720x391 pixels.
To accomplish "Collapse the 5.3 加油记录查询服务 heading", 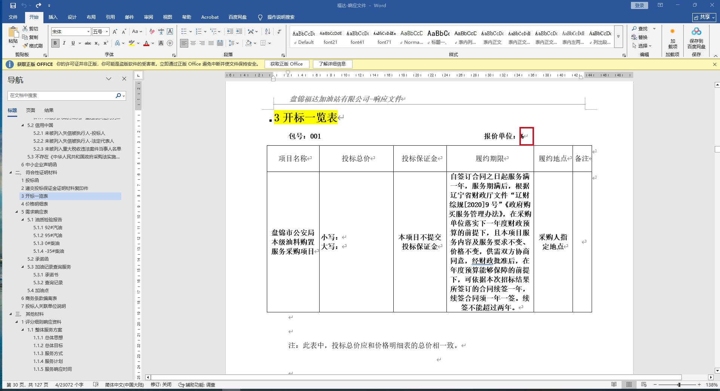I will [x=23, y=267].
